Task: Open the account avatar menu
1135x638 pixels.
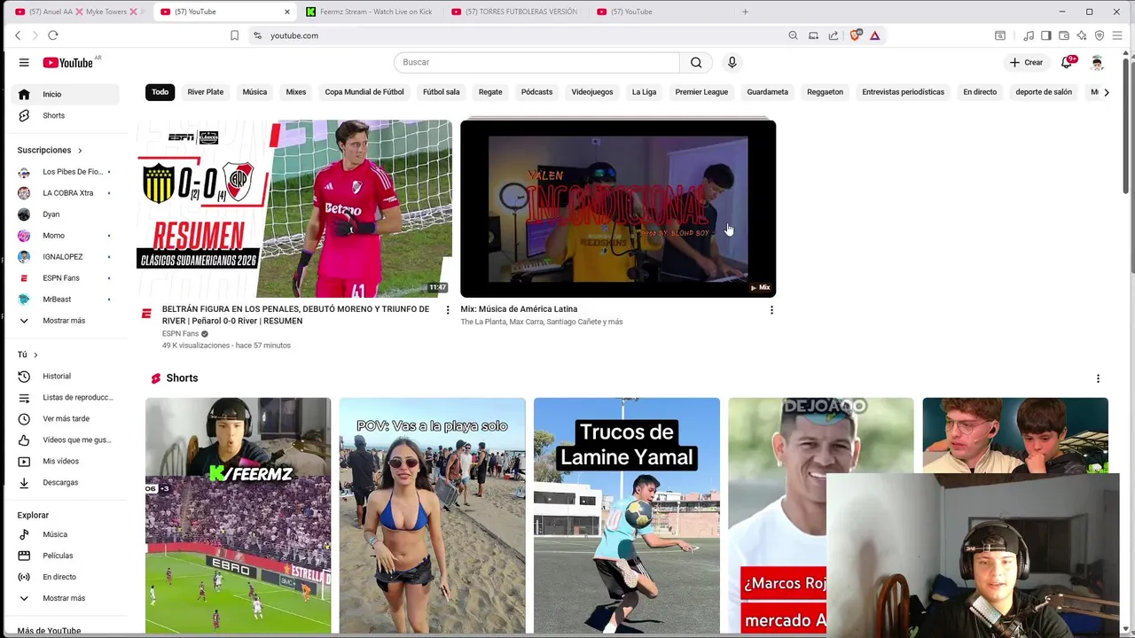Action: [1097, 62]
